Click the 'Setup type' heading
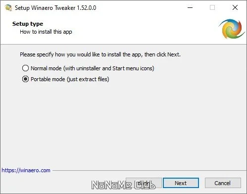This screenshot has width=247, height=194. point(28,24)
